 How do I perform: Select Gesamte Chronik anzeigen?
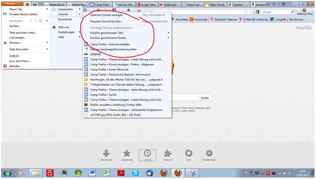click(x=127, y=15)
